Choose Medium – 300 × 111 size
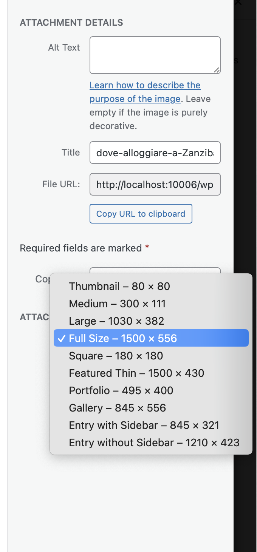 click(x=117, y=304)
